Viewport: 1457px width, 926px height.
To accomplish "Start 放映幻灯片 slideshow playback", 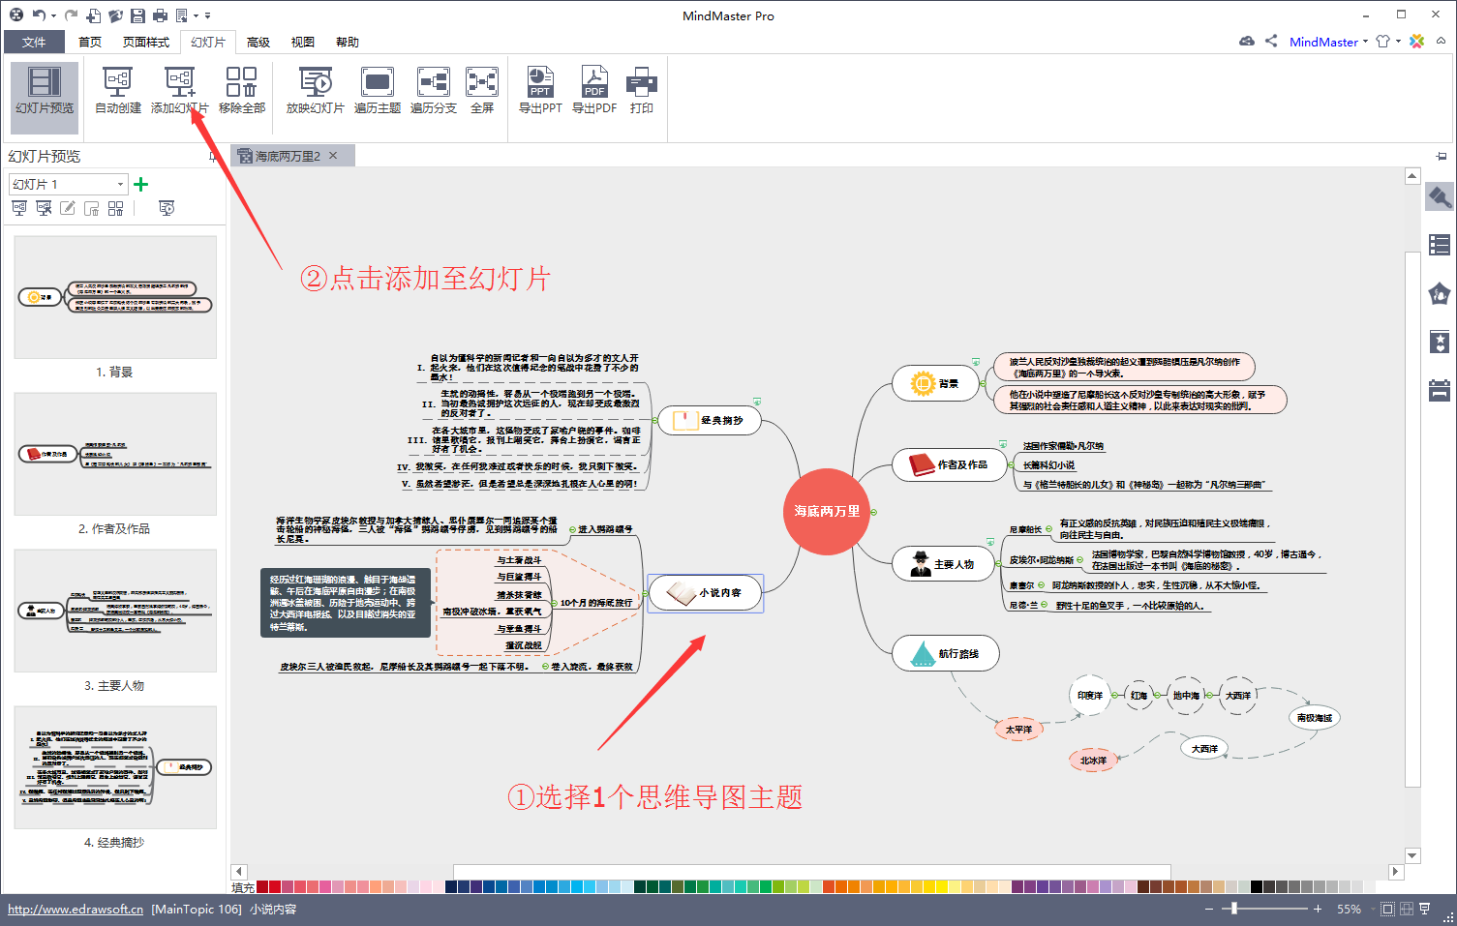I will (315, 90).
